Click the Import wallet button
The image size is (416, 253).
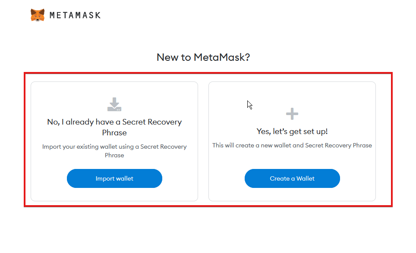[114, 178]
